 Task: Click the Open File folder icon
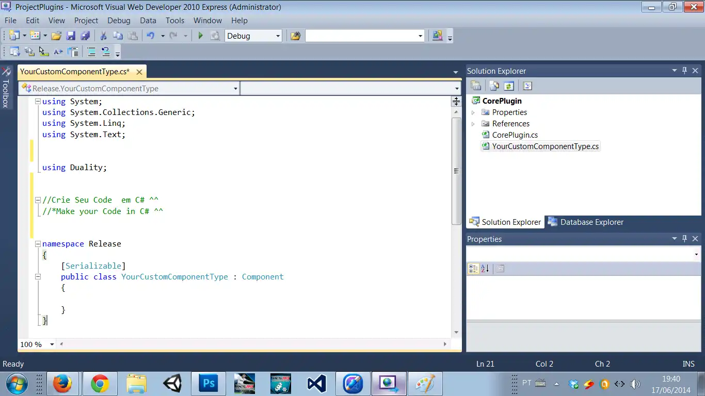(x=56, y=36)
